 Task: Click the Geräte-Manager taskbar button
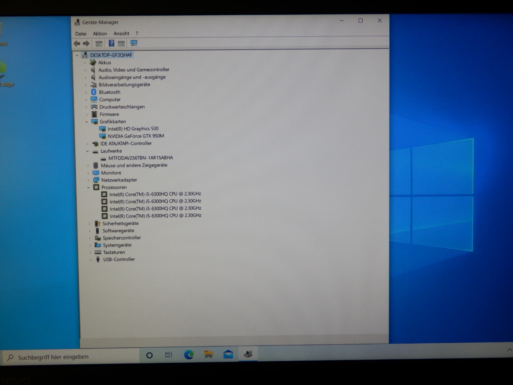point(248,354)
